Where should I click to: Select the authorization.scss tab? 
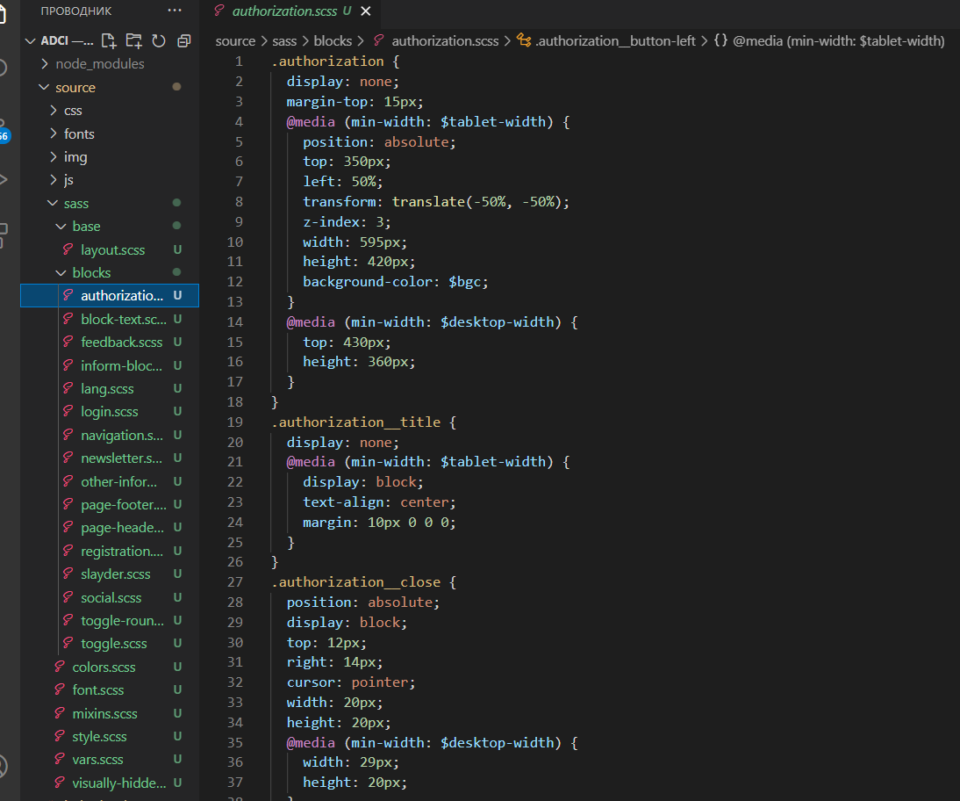click(284, 11)
